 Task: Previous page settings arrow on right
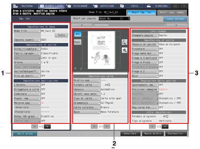click(x=152, y=127)
